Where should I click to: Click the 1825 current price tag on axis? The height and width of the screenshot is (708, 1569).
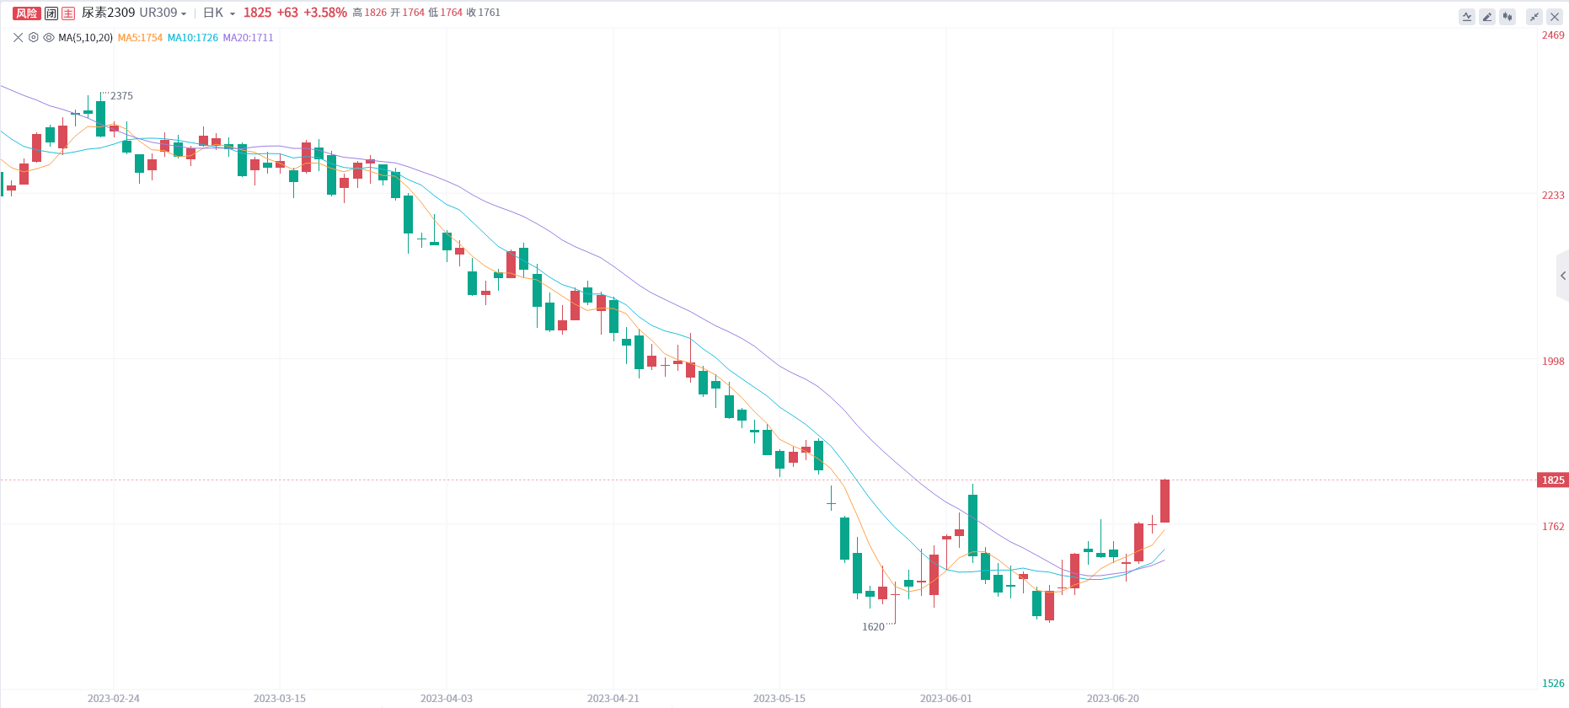click(1552, 480)
